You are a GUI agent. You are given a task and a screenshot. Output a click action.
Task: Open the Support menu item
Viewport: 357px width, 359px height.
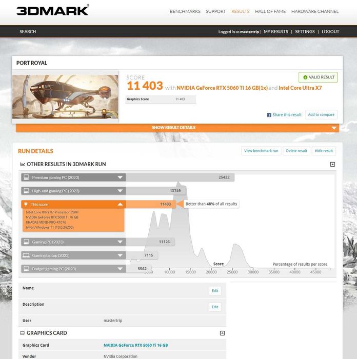pos(216,11)
